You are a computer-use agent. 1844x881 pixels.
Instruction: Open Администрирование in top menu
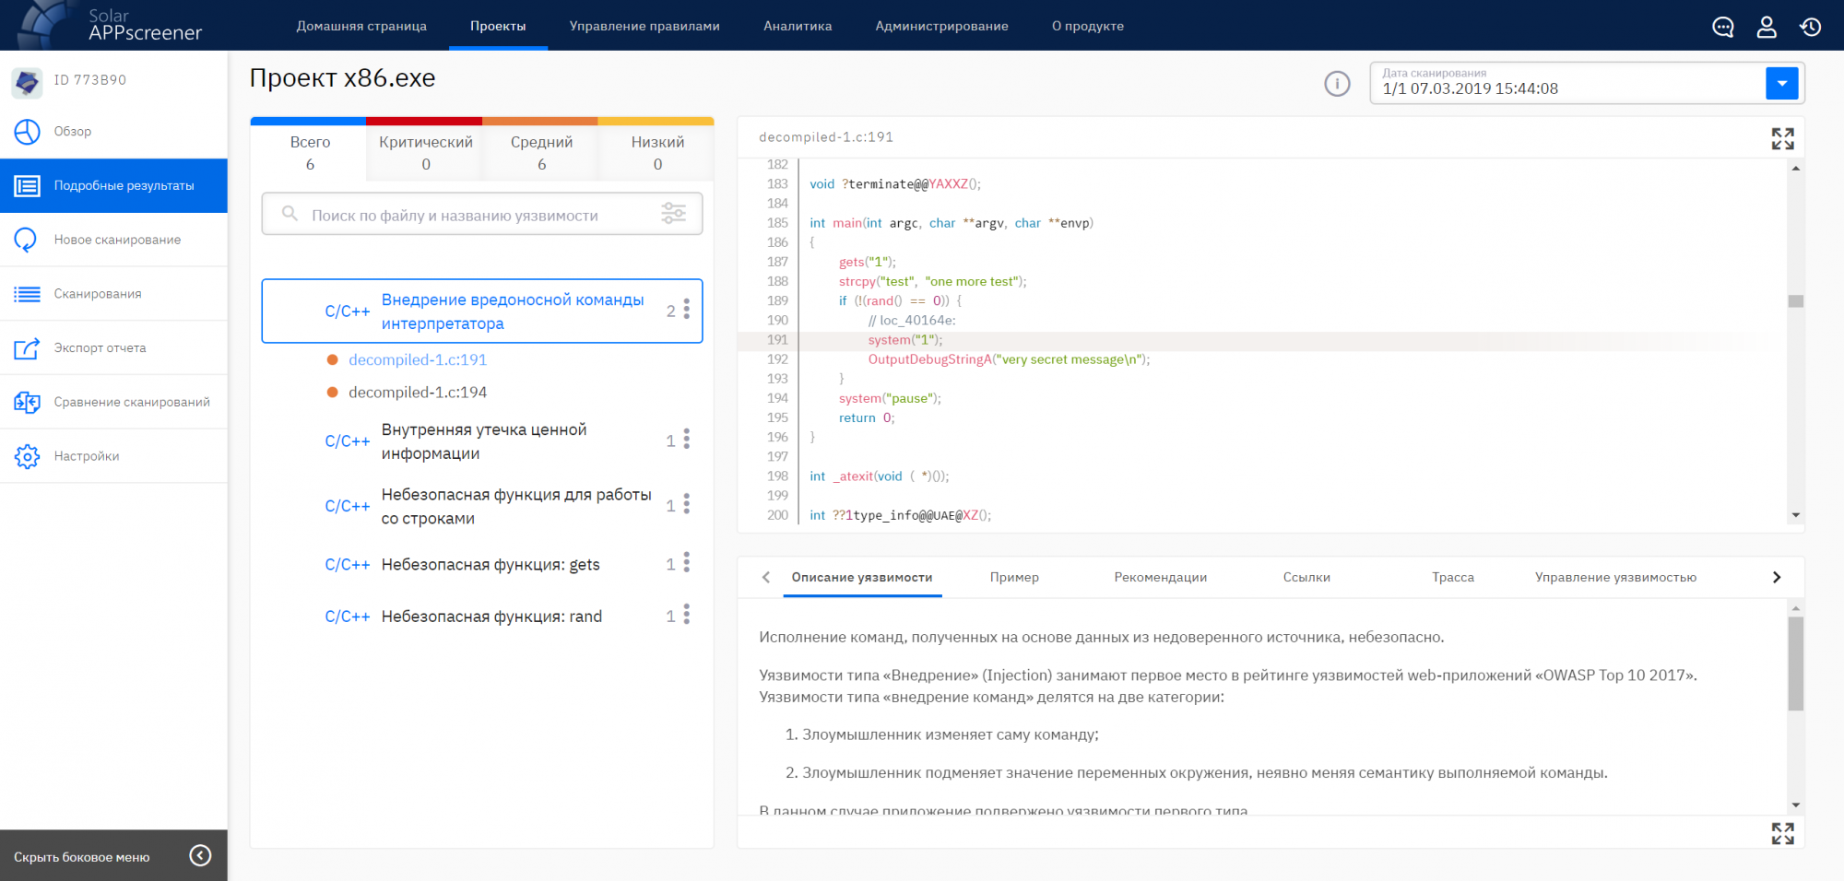pos(941,26)
